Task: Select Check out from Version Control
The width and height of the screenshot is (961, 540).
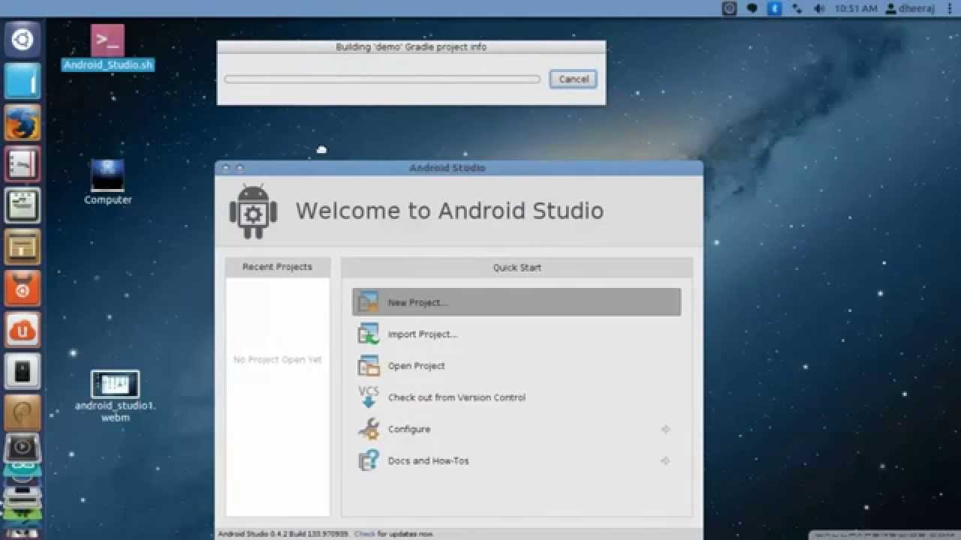Action: [517, 397]
